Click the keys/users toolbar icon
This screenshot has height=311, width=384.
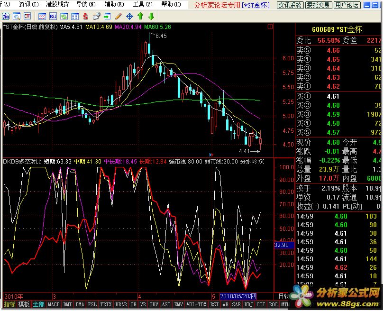(97, 17)
